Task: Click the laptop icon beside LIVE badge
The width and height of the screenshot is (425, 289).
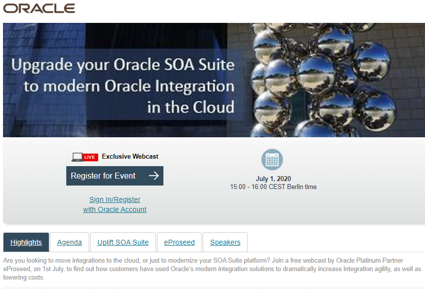Action: (77, 157)
